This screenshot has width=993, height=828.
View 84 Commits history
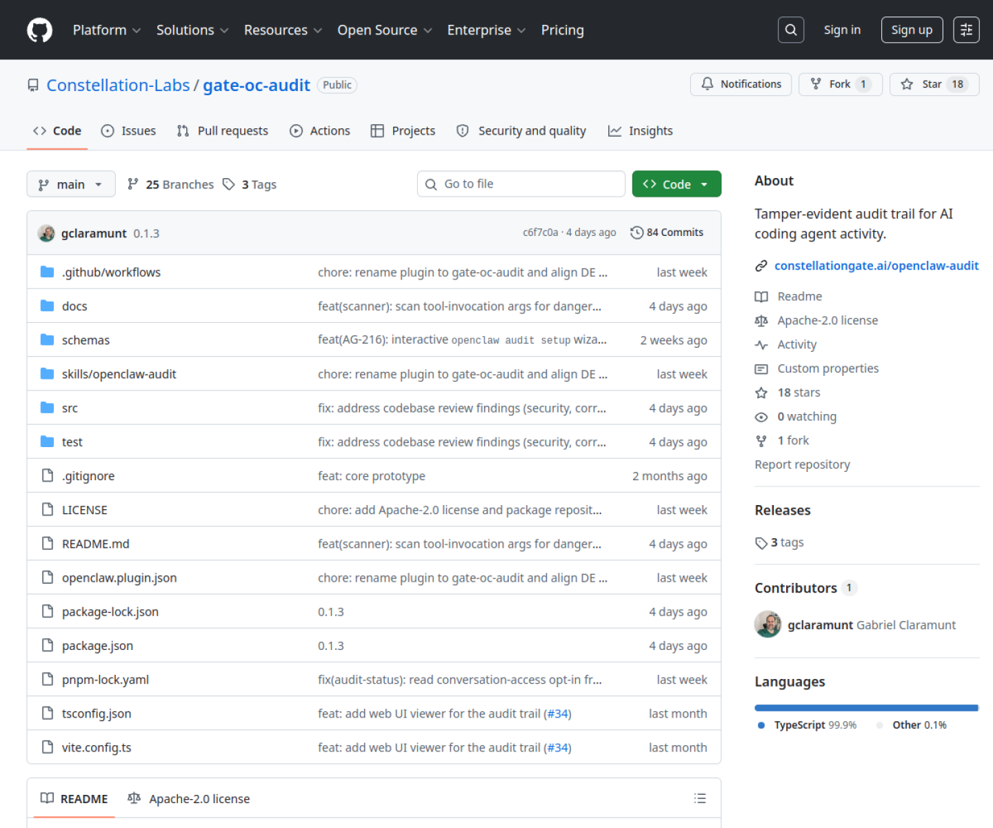[667, 233]
